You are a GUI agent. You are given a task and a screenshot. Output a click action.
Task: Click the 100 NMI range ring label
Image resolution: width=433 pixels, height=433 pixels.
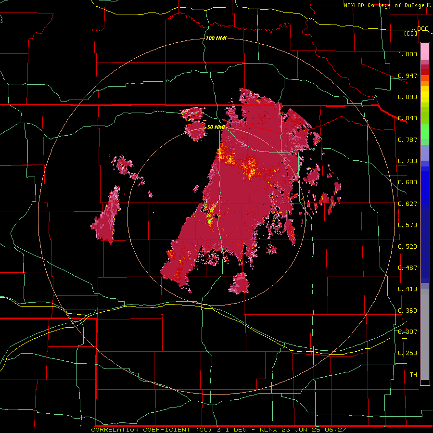coord(216,38)
